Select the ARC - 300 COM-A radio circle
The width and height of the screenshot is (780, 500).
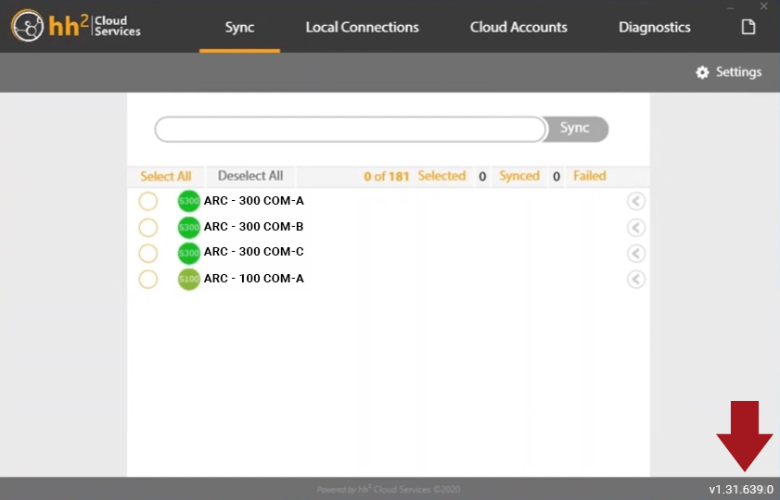[x=148, y=201]
